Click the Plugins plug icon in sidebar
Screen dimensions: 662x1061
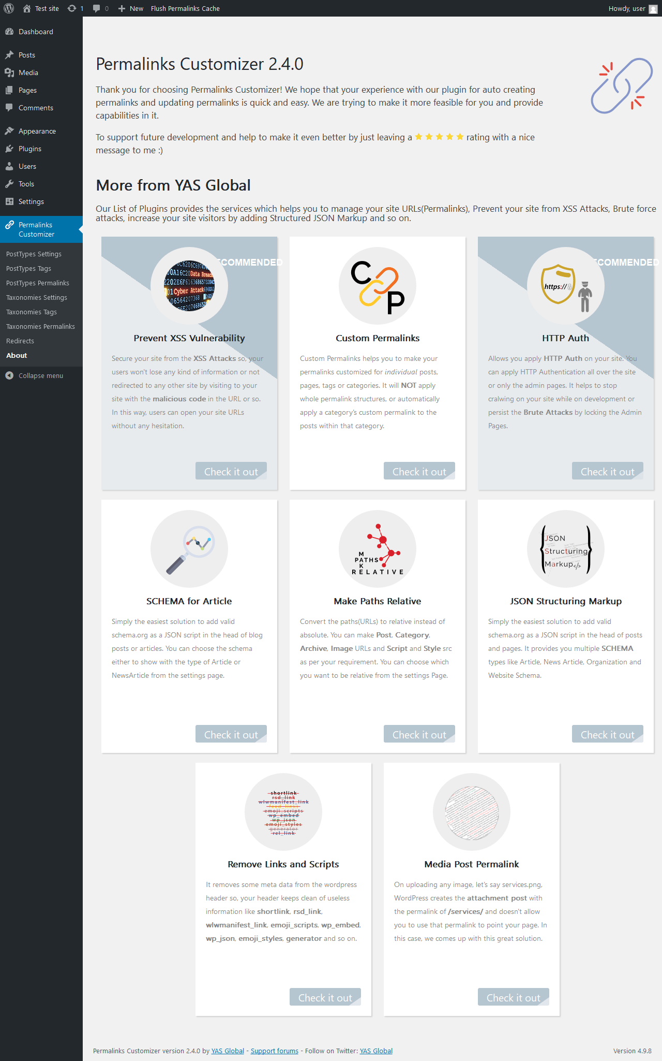coord(9,149)
